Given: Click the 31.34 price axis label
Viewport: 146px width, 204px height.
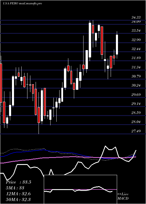Looking at the screenshot, I should click(136, 67).
